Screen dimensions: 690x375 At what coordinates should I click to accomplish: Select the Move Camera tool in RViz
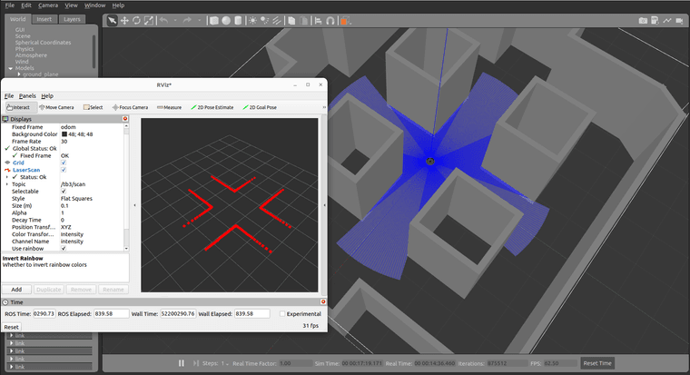(x=56, y=107)
